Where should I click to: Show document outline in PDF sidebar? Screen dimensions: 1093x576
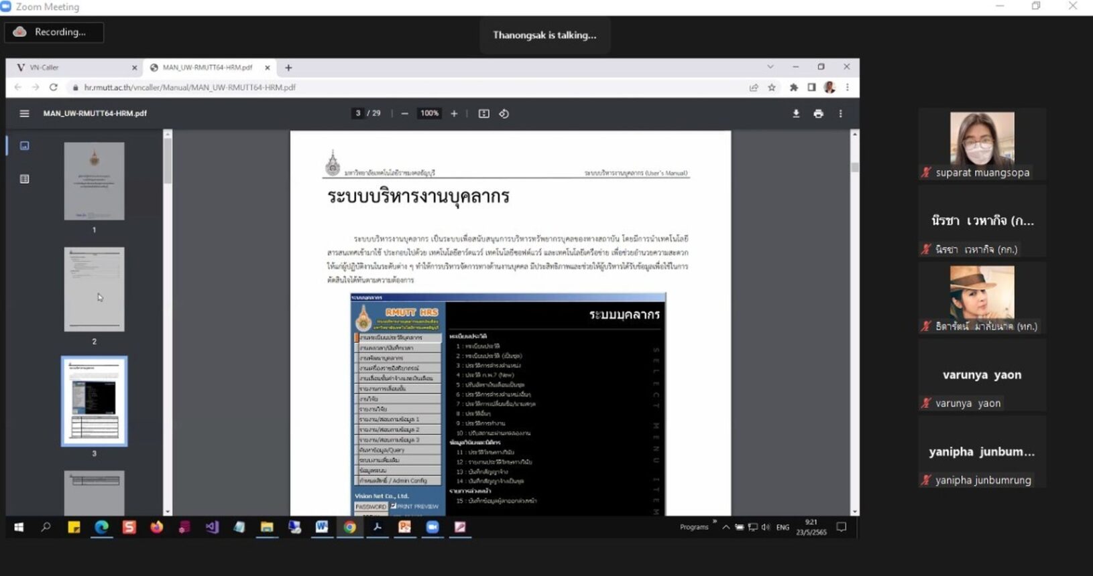click(24, 179)
